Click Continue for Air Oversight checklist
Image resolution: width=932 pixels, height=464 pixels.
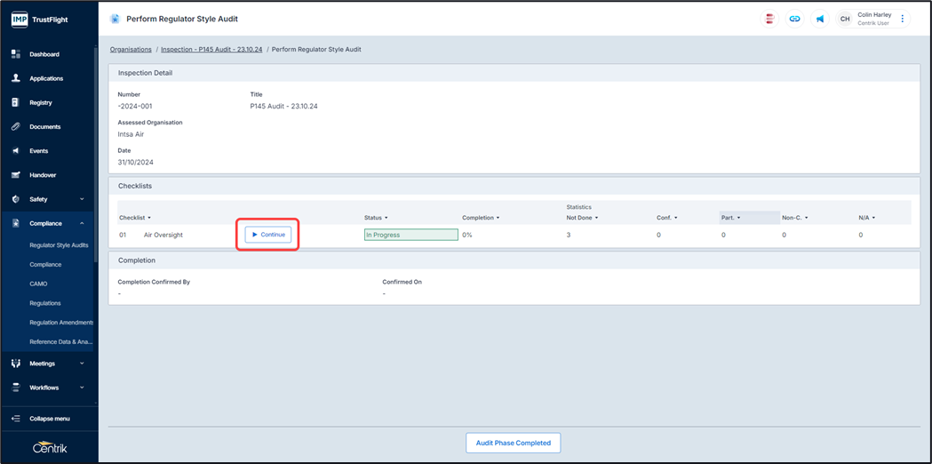pyautogui.click(x=268, y=235)
